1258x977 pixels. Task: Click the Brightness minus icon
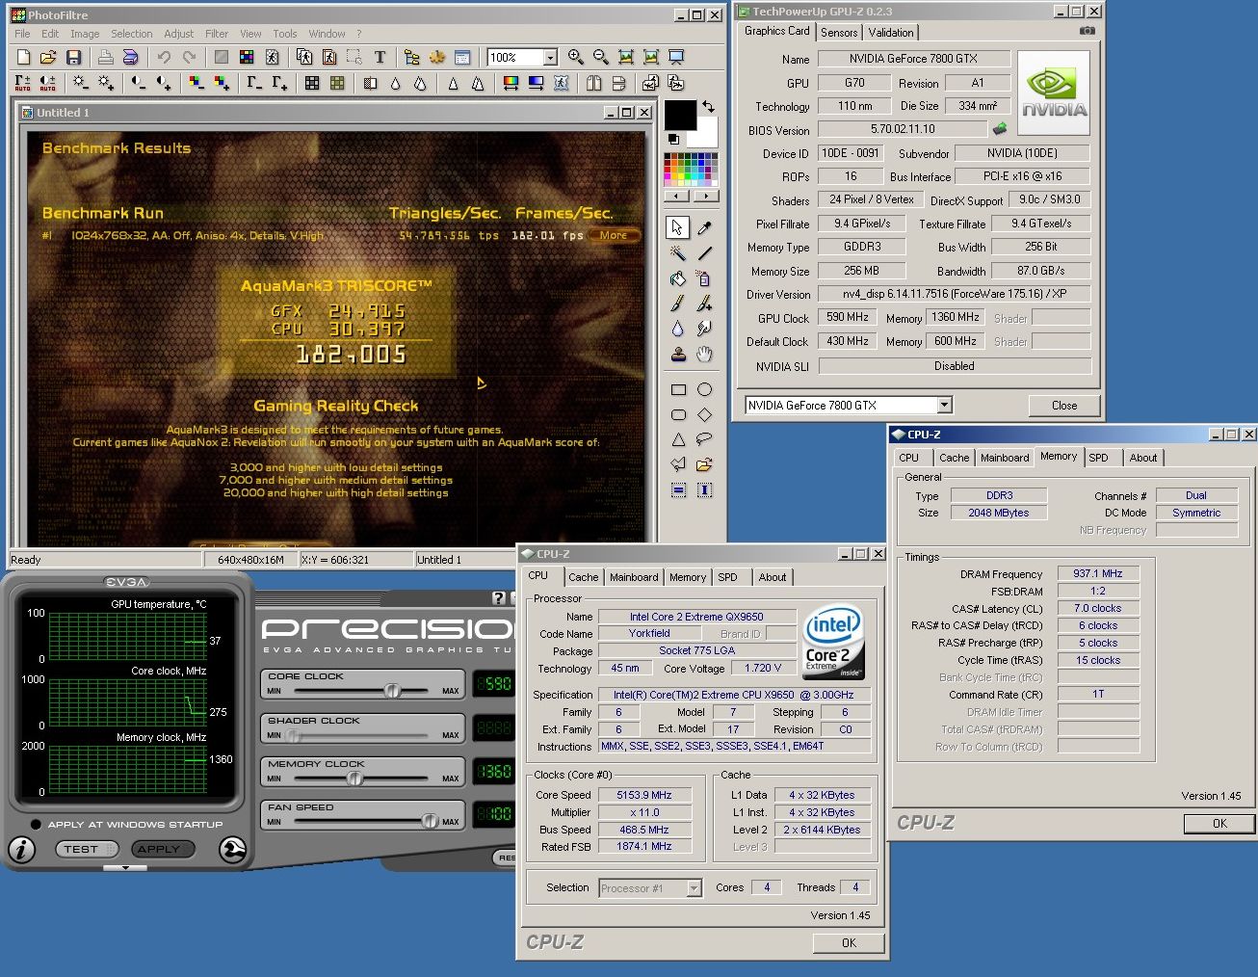pyautogui.click(x=81, y=84)
